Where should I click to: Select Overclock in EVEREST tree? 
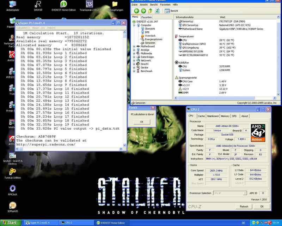[x=150, y=36]
